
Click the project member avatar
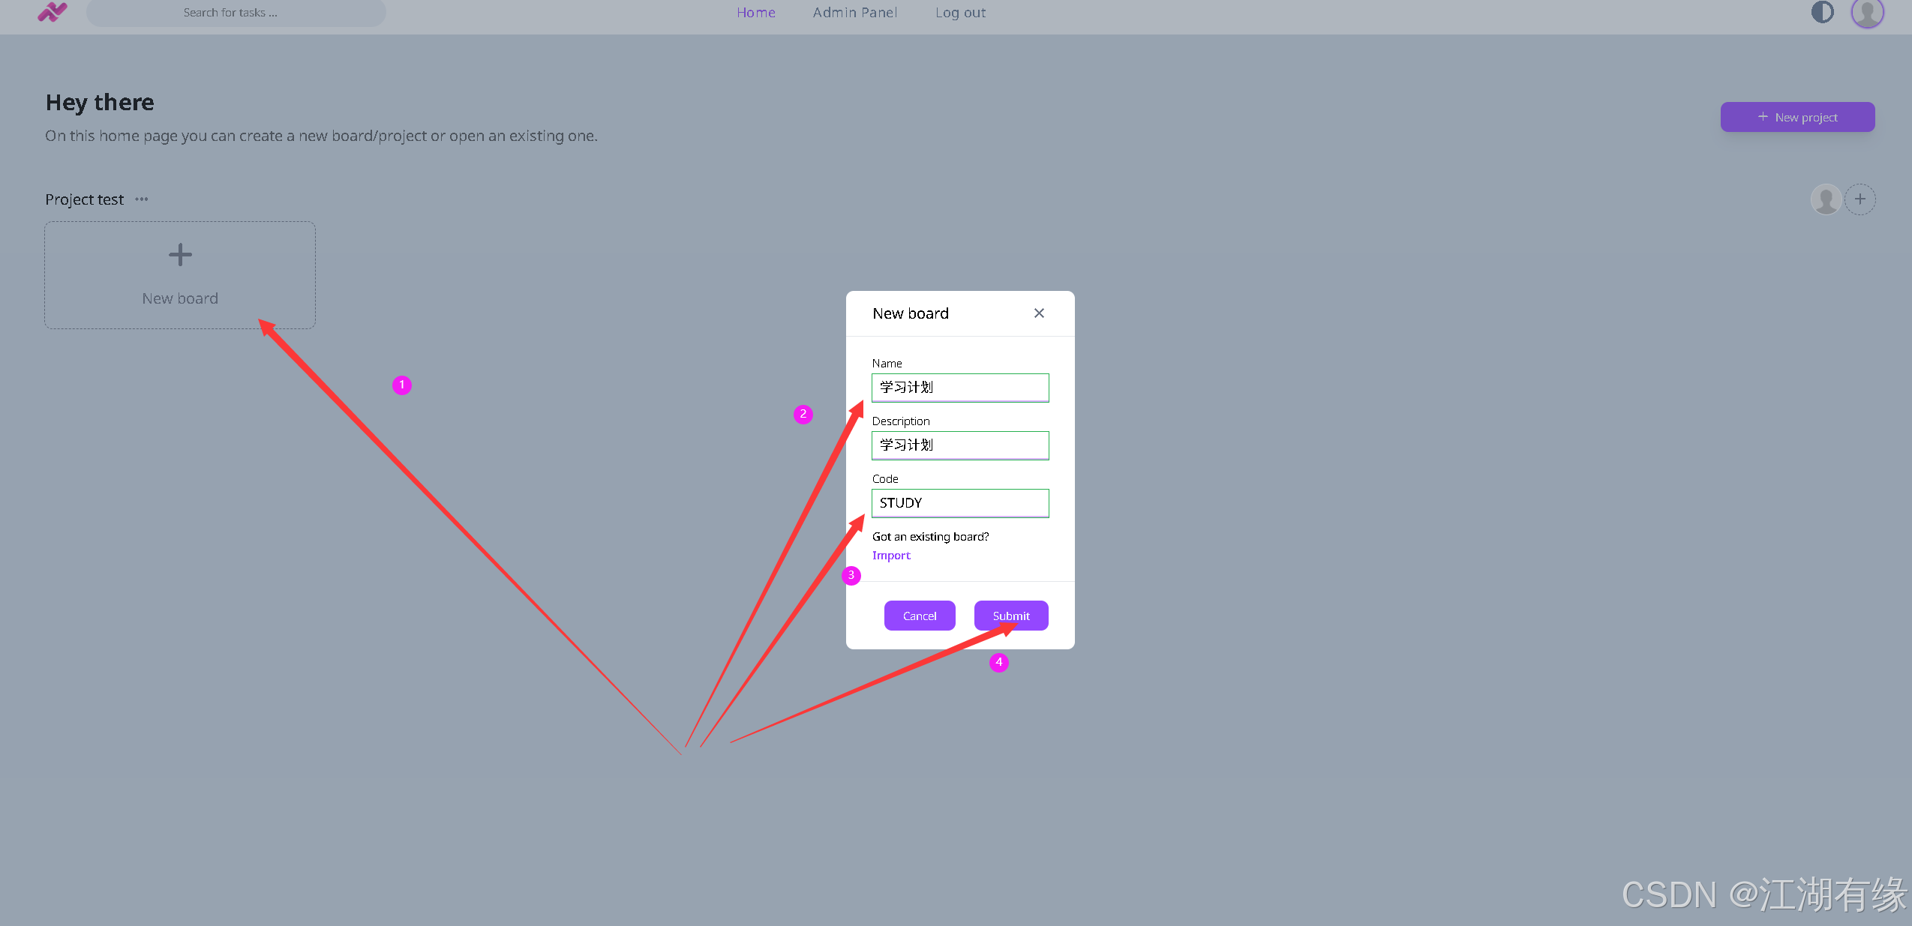1826,199
